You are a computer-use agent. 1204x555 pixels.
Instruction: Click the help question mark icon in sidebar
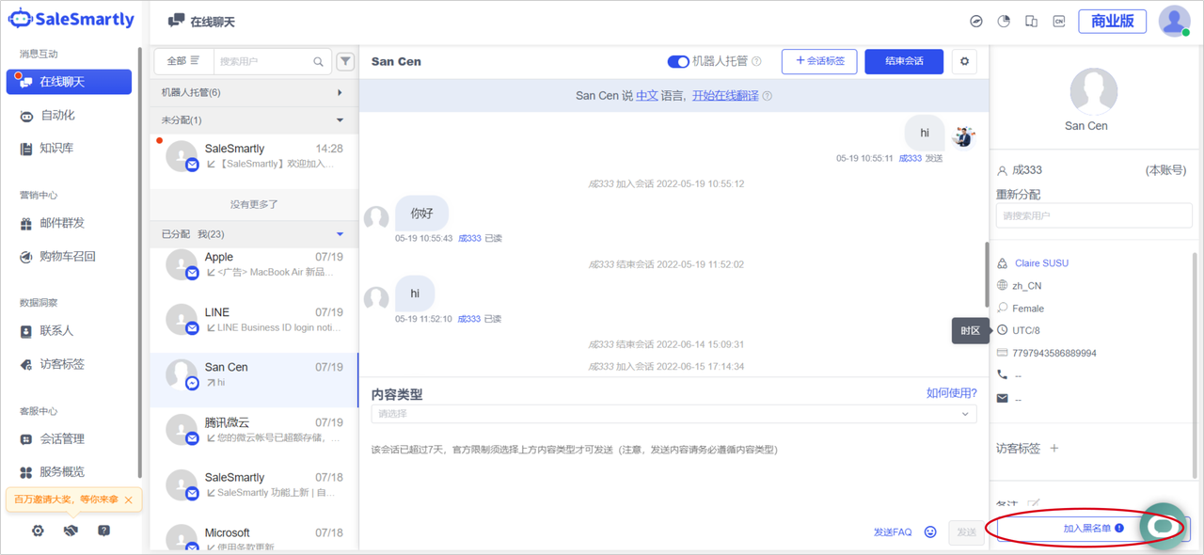(103, 531)
